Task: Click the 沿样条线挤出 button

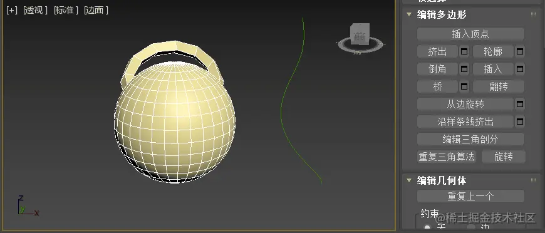Action: tap(465, 122)
